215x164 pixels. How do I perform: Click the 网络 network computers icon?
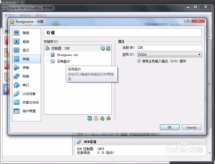[x=17, y=76]
